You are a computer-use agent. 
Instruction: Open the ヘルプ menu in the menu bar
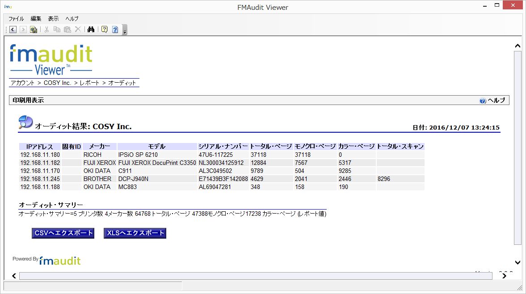click(x=72, y=19)
